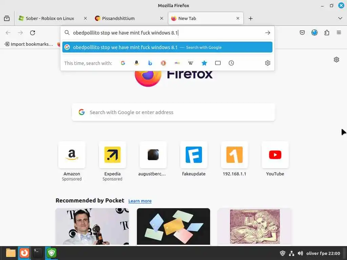Search bookmarks with the star icon

click(x=204, y=63)
